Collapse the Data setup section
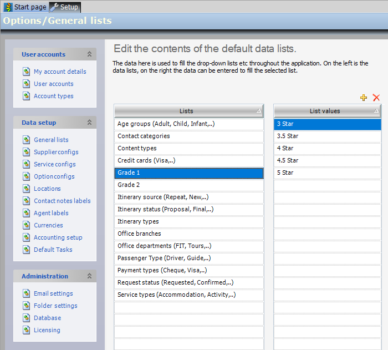The width and height of the screenshot is (388, 350). pyautogui.click(x=89, y=123)
